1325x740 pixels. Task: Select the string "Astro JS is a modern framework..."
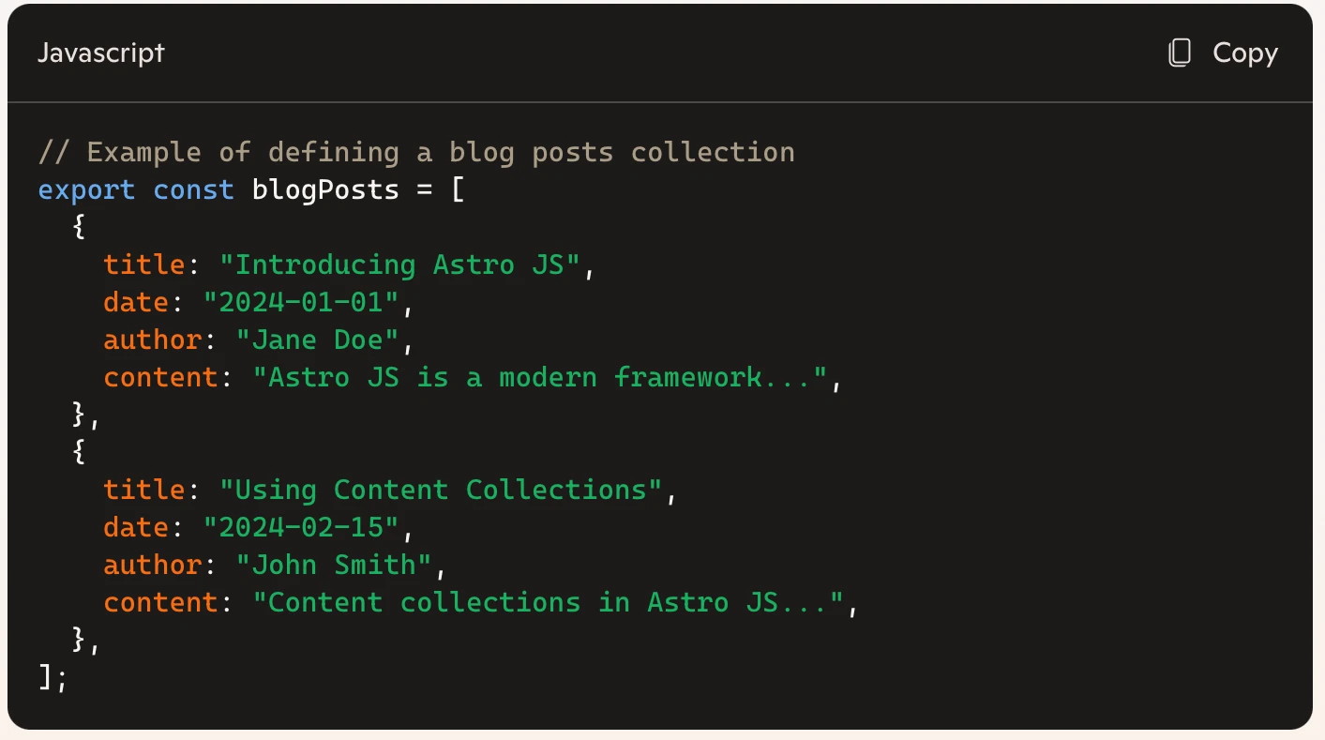coord(542,377)
